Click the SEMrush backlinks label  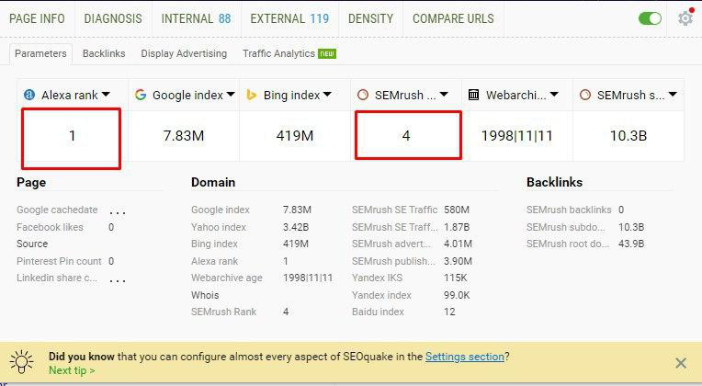pos(569,210)
